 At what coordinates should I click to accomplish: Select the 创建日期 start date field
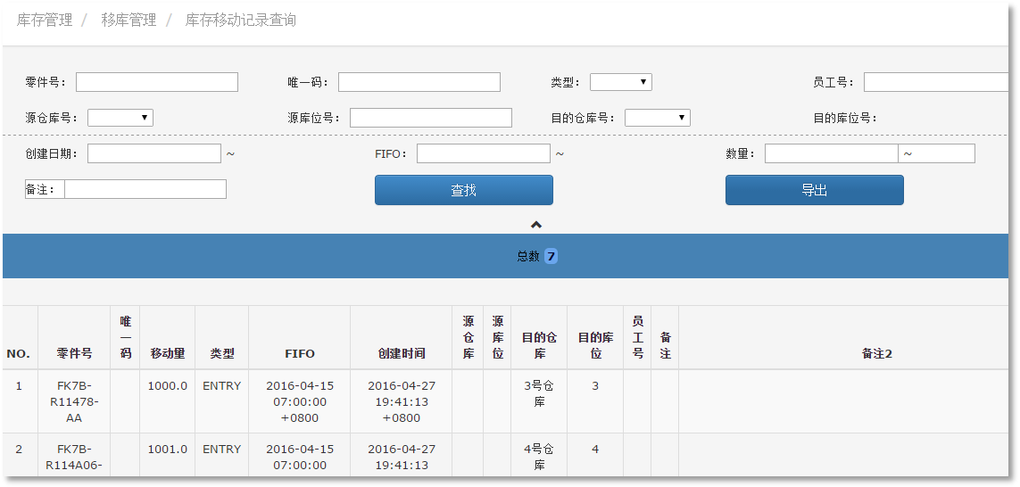pos(153,153)
